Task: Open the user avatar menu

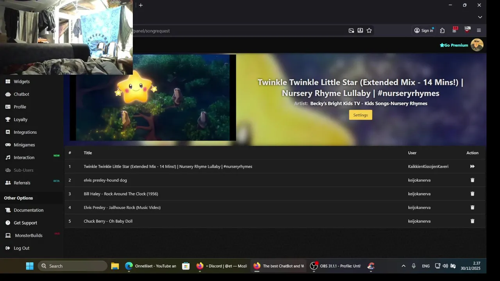Action: click(477, 45)
